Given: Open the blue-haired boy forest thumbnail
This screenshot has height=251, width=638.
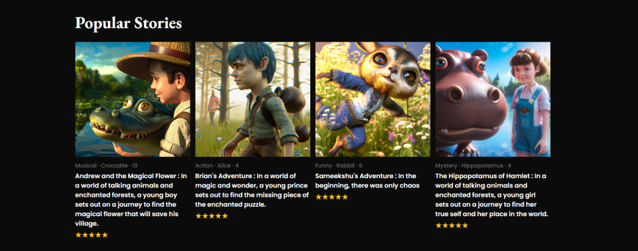Looking at the screenshot, I should tap(253, 99).
